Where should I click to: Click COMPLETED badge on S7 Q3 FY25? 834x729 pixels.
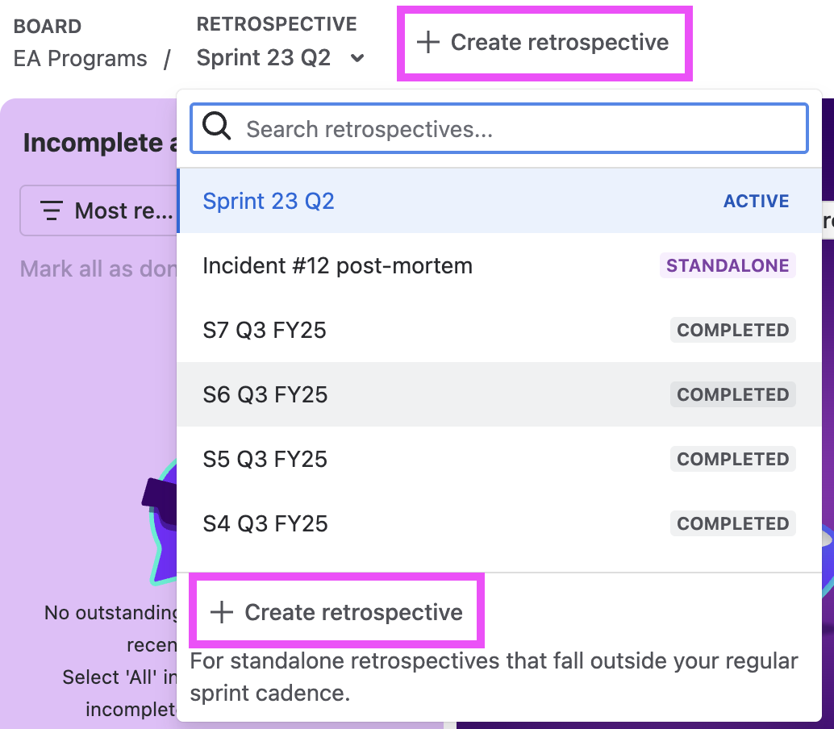tap(733, 330)
